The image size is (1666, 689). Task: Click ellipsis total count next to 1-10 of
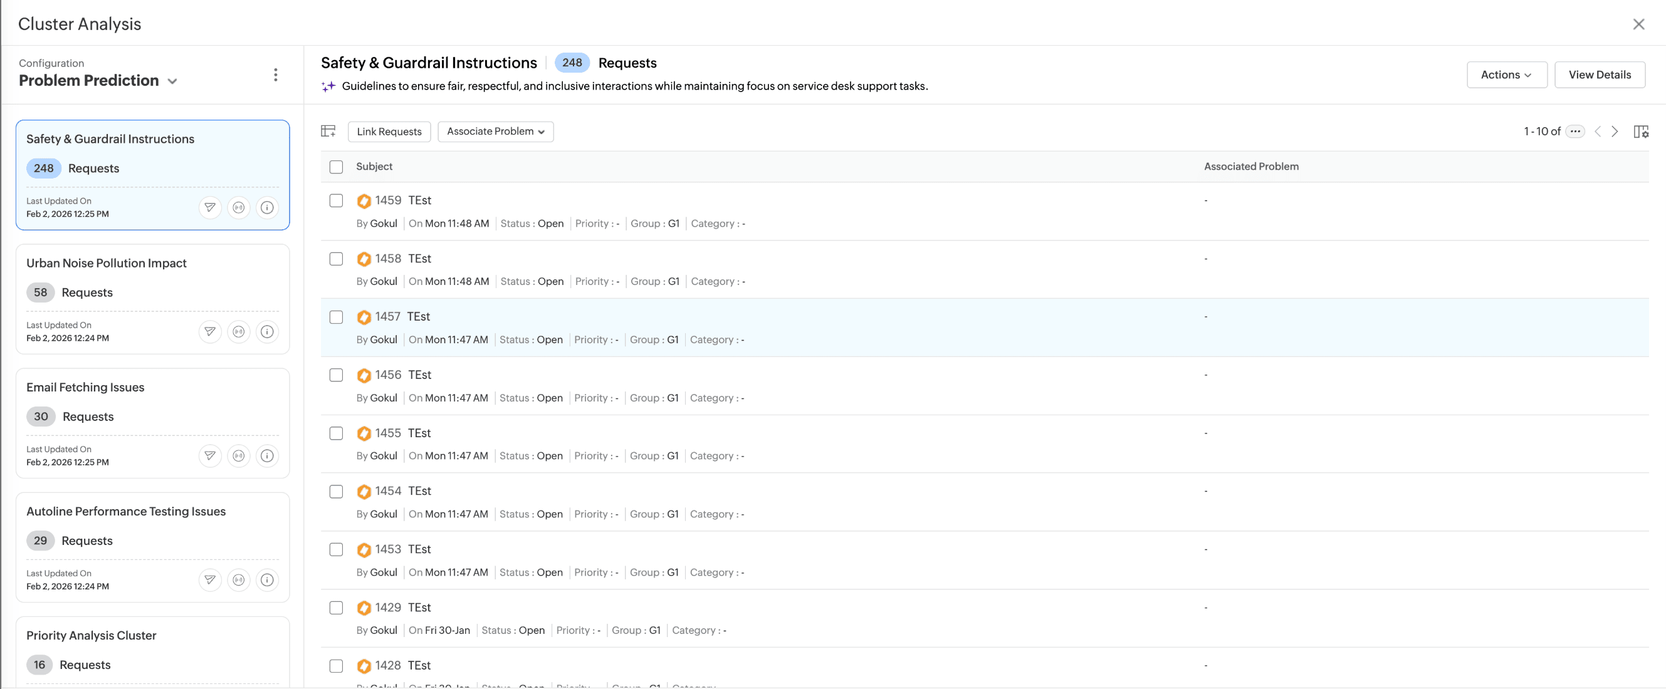1576,131
